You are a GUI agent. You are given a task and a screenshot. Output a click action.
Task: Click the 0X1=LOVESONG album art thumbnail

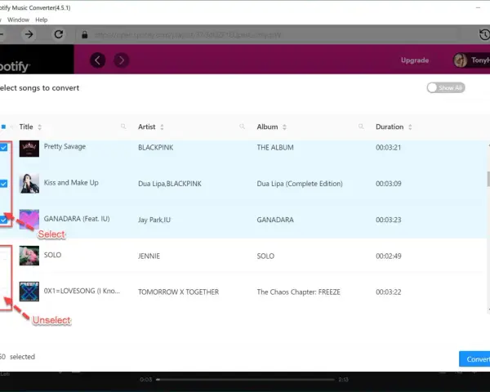point(29,292)
